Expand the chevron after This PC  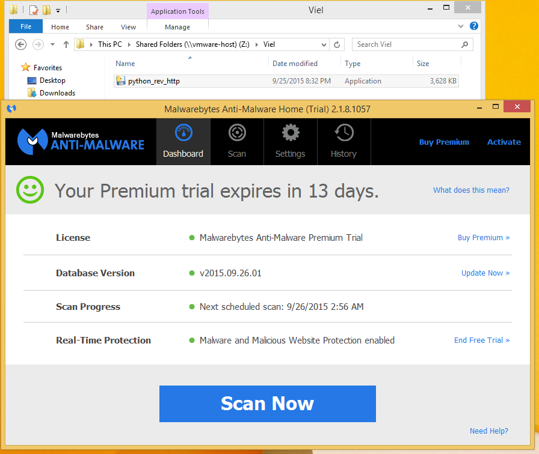[129, 44]
